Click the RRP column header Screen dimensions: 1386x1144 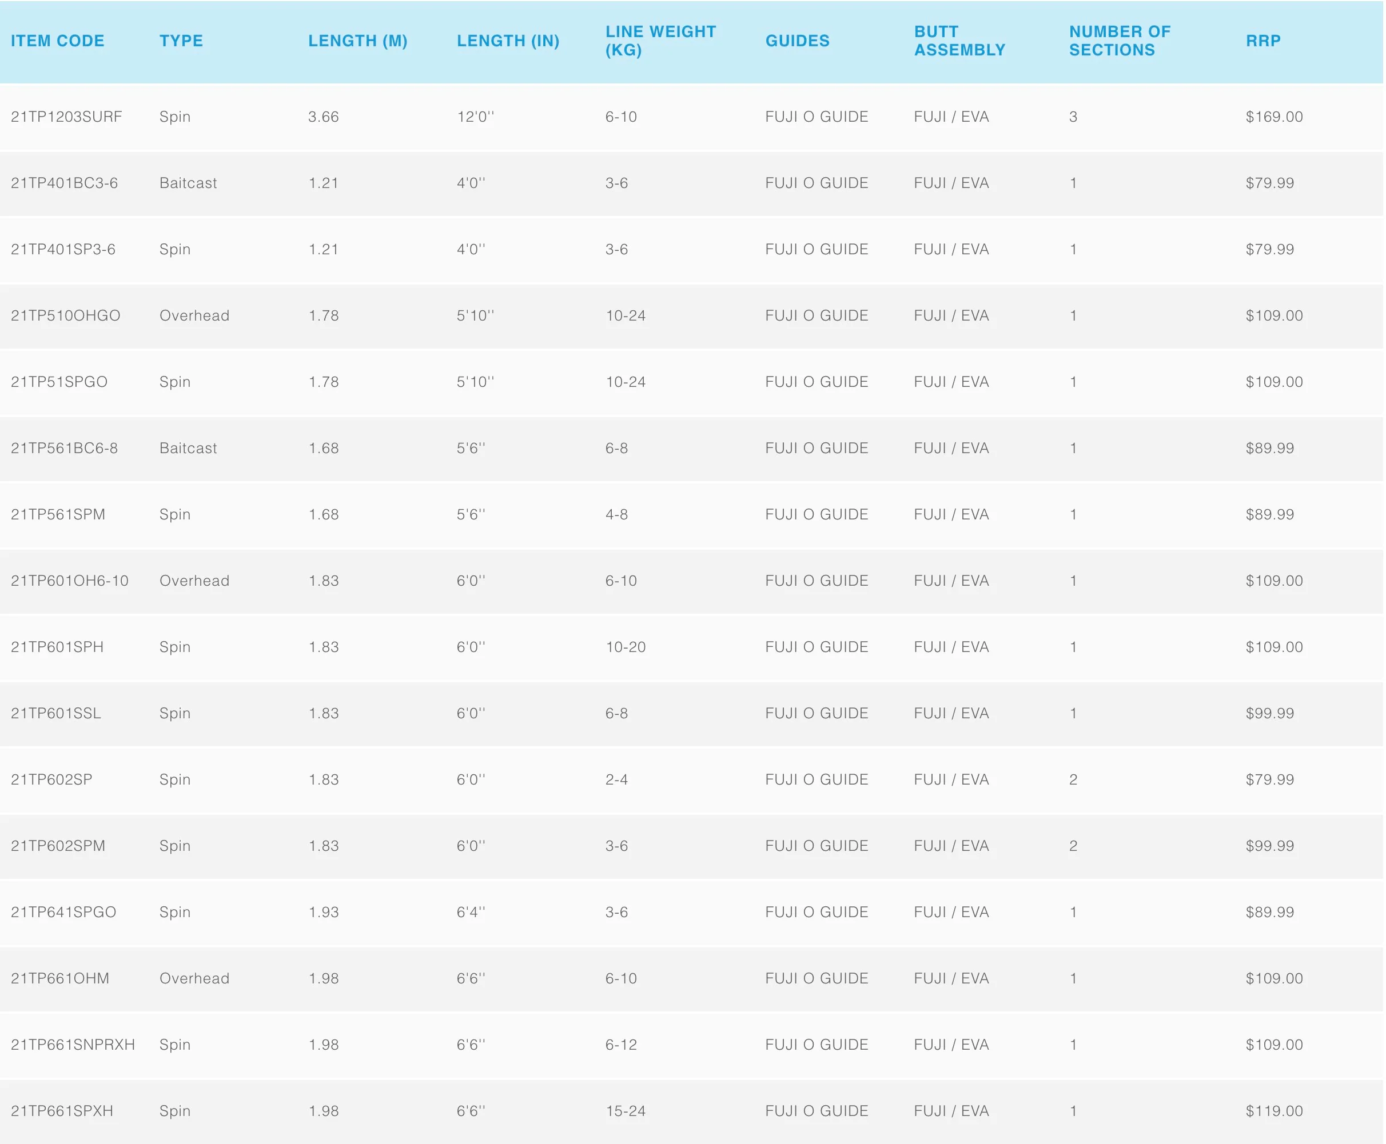click(x=1264, y=41)
